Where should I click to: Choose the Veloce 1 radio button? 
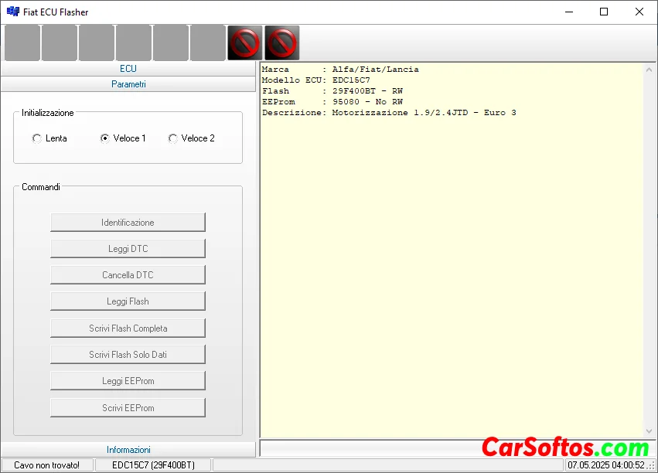coord(105,138)
